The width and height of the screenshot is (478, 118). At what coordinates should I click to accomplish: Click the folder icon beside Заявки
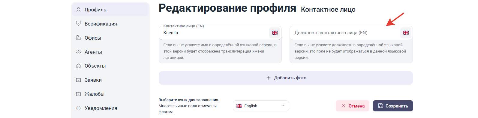pyautogui.click(x=79, y=80)
